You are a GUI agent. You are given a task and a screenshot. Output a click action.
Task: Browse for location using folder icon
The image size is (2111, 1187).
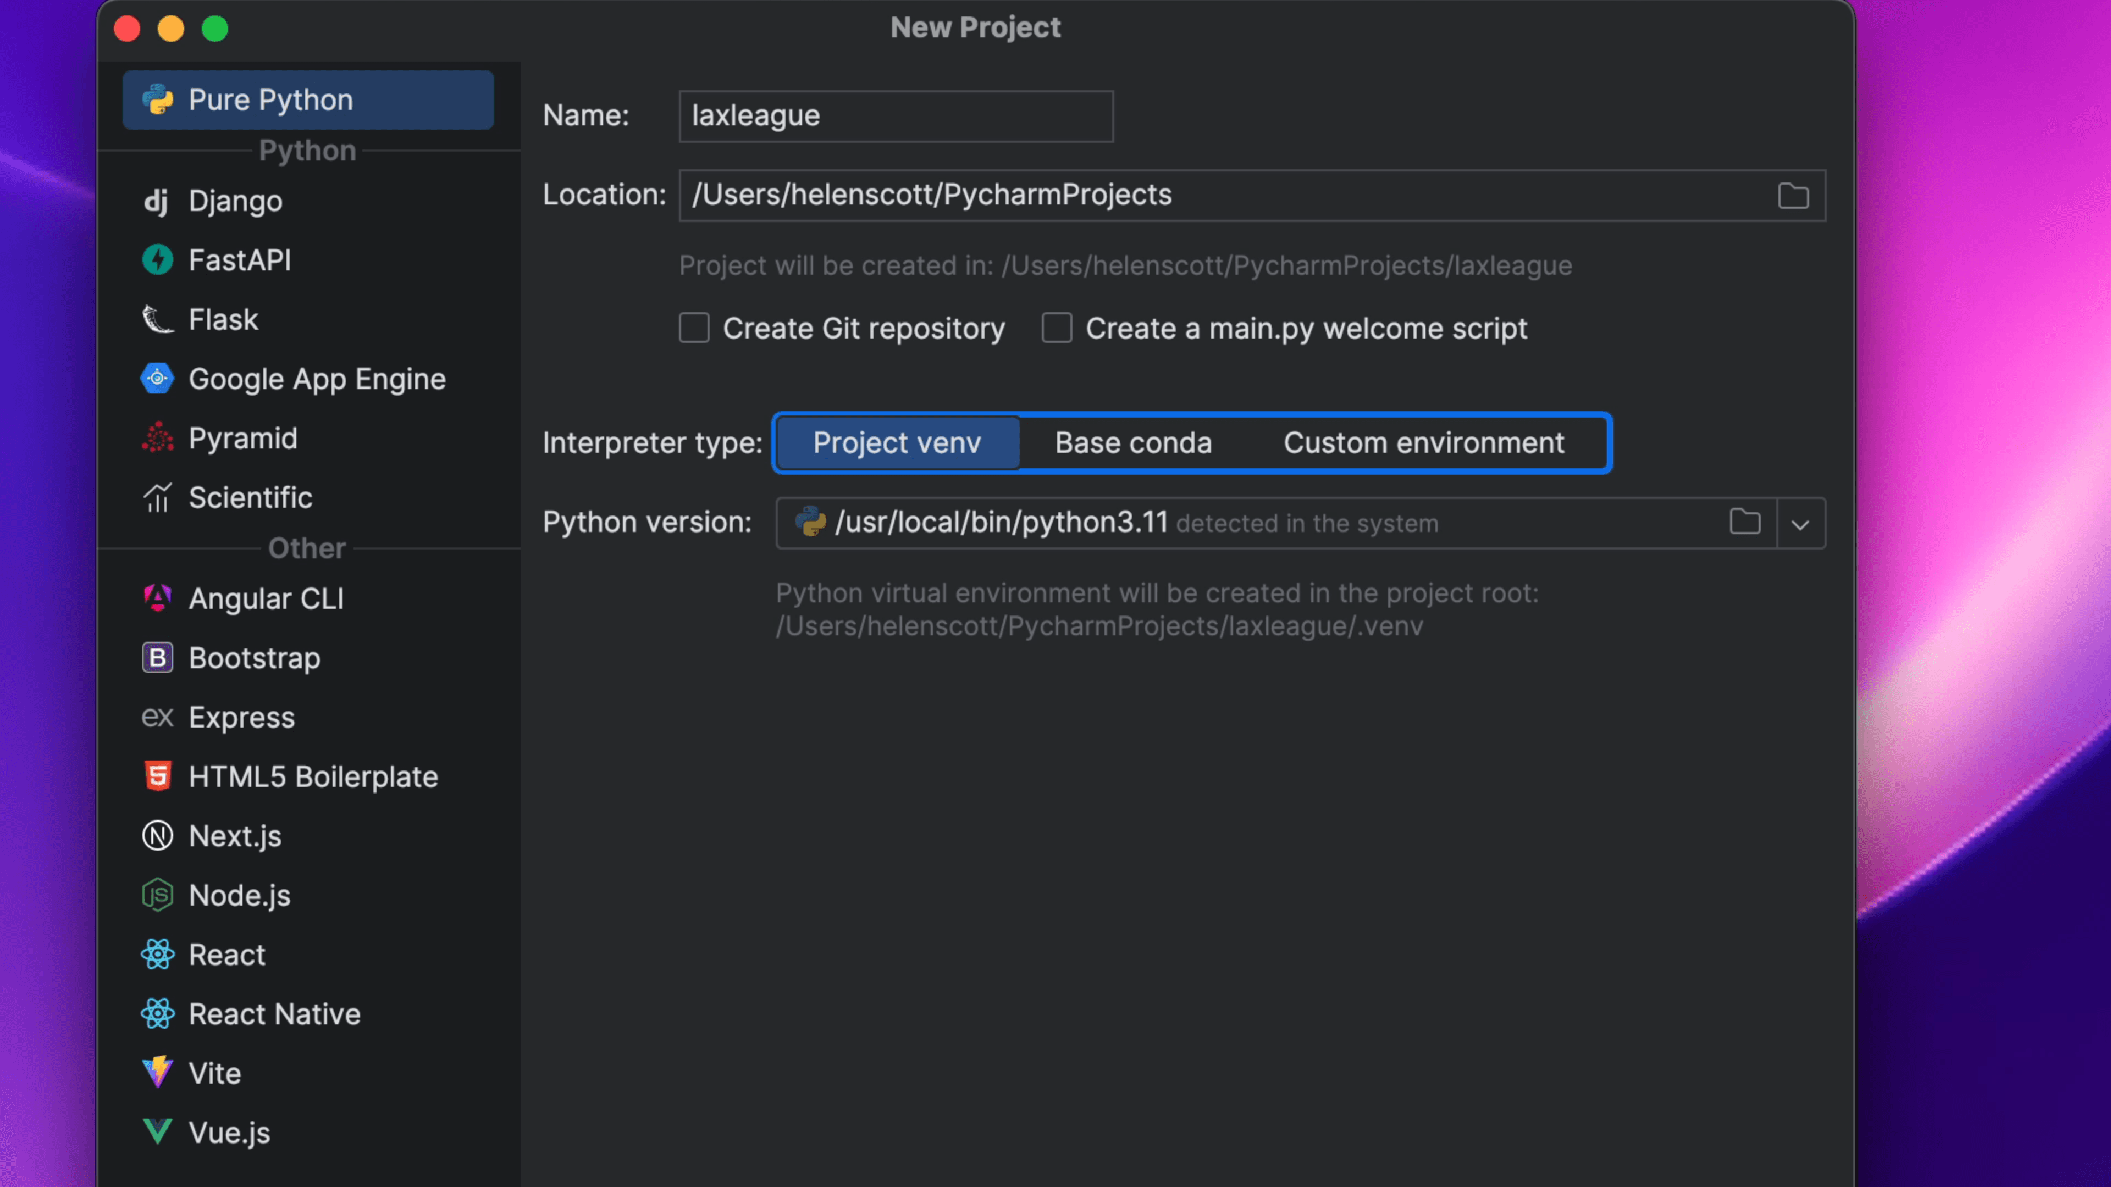coord(1793,196)
